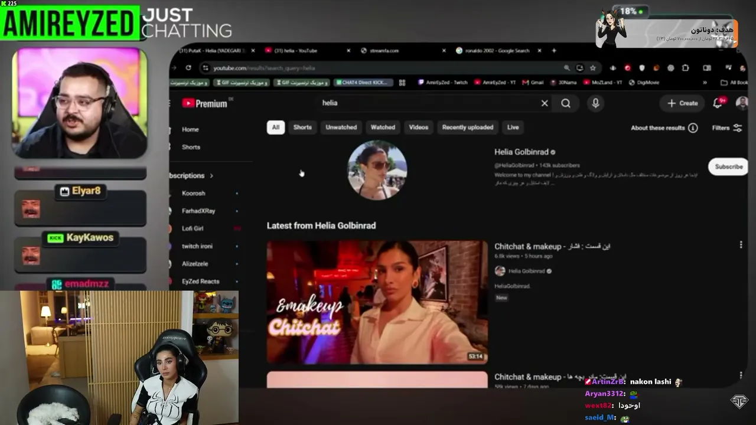756x425 pixels.
Task: Open YouTube notifications bell
Action: click(718, 103)
